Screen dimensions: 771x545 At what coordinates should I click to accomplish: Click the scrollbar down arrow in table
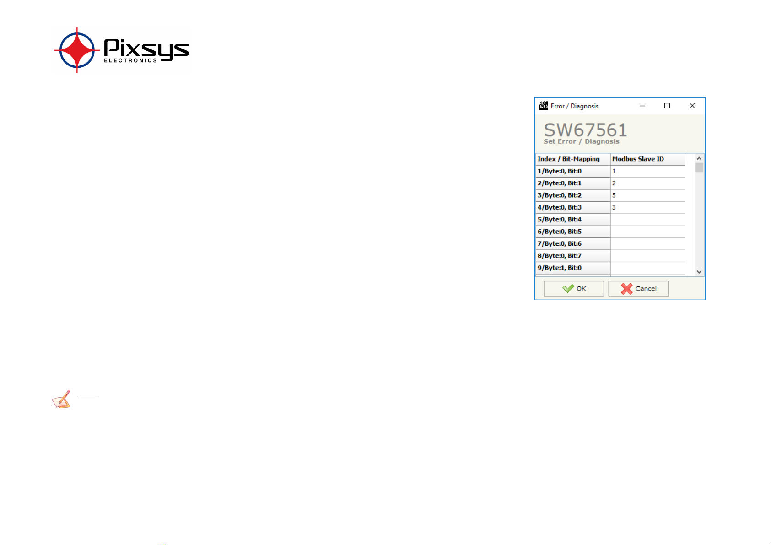(699, 272)
